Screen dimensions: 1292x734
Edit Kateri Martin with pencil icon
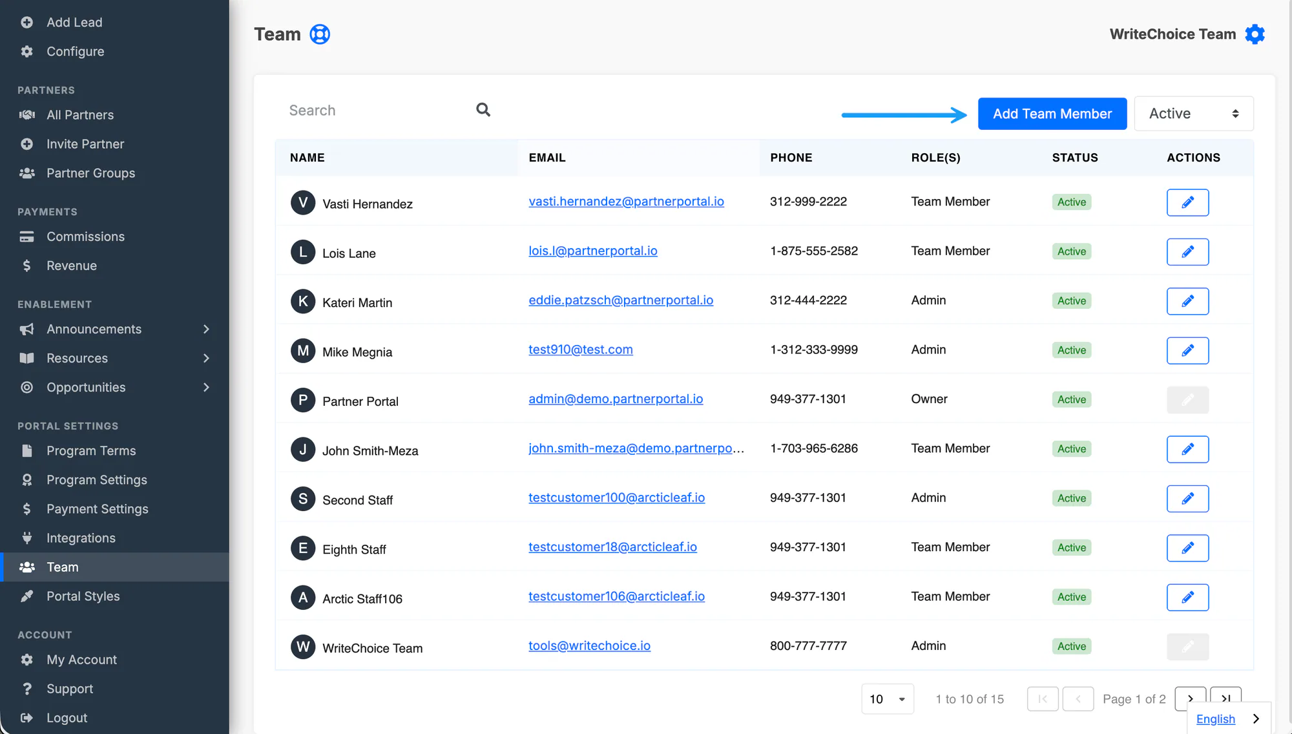pos(1187,301)
